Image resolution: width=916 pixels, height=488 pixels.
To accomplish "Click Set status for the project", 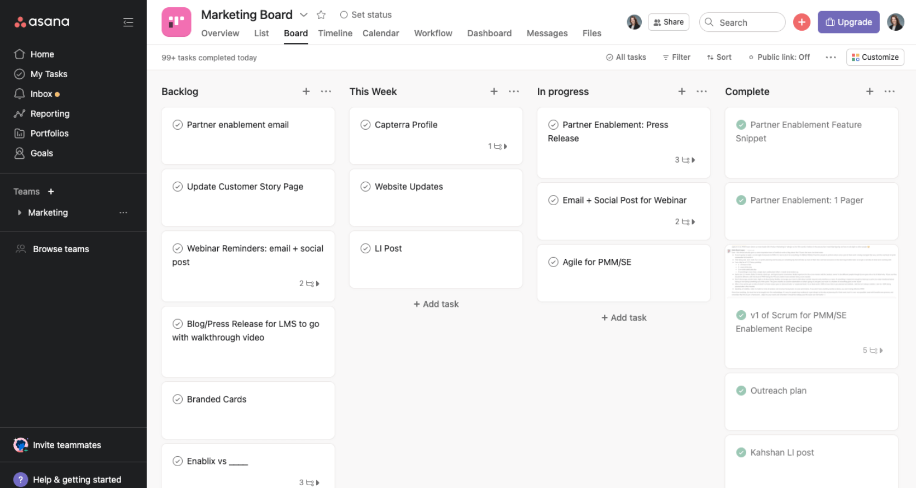I will click(366, 15).
